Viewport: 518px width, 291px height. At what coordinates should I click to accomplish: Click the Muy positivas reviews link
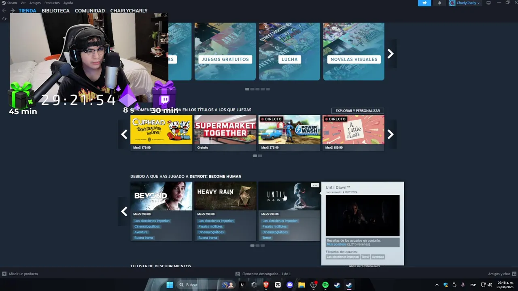click(x=336, y=245)
